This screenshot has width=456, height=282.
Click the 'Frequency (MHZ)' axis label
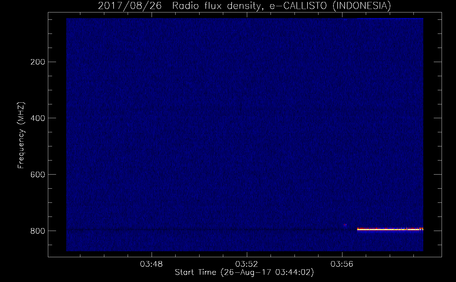21,135
